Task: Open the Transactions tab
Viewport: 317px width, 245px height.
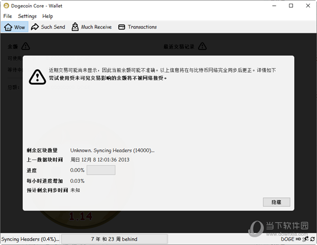Action: point(137,27)
